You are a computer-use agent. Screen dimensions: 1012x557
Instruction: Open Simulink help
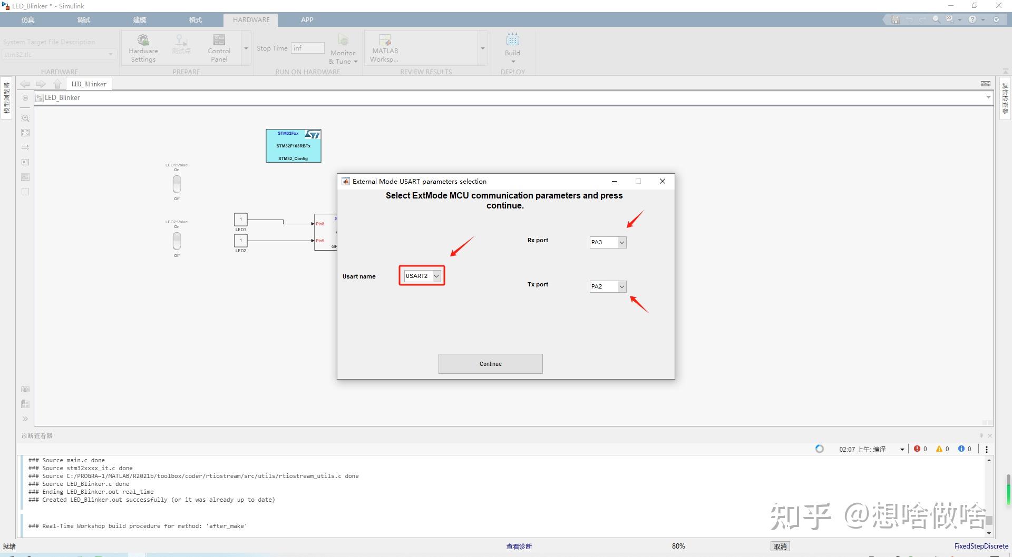(972, 19)
